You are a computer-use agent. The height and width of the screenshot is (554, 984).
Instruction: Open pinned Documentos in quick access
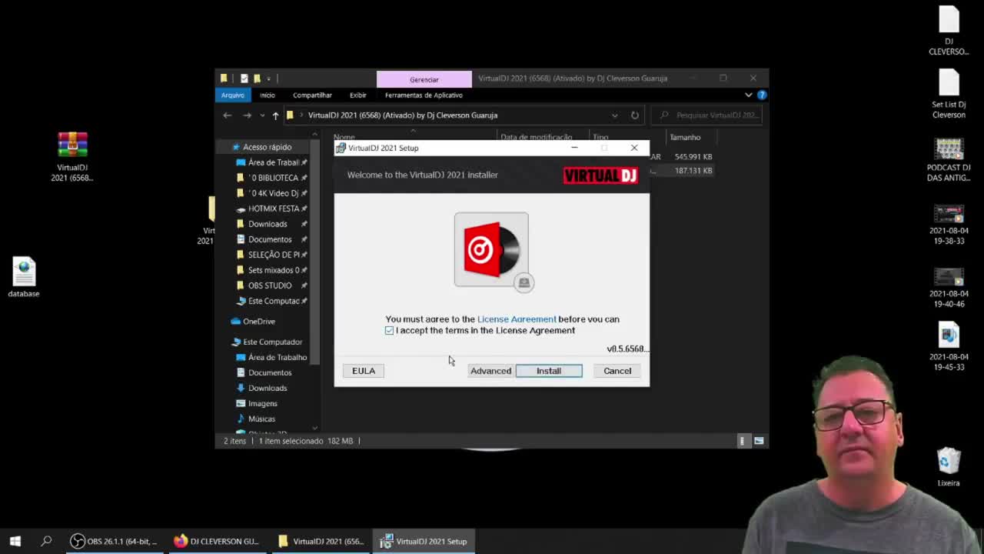(x=271, y=239)
